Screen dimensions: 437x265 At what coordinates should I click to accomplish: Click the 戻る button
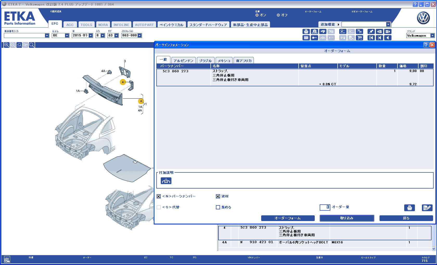coord(406,218)
